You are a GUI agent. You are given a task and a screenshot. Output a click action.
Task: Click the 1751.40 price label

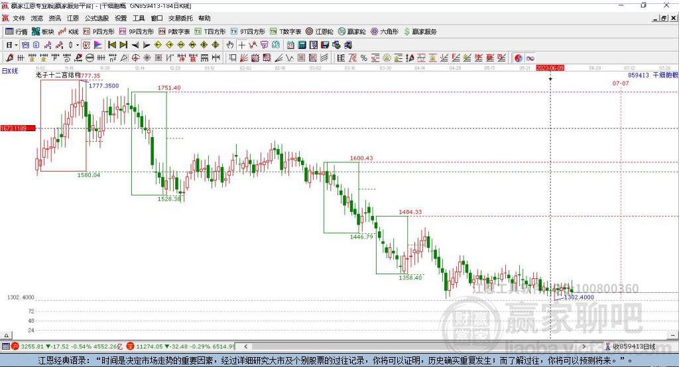pos(169,87)
